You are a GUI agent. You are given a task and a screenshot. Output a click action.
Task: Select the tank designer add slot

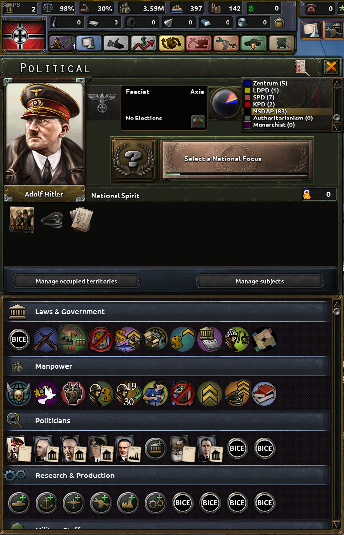(19, 503)
